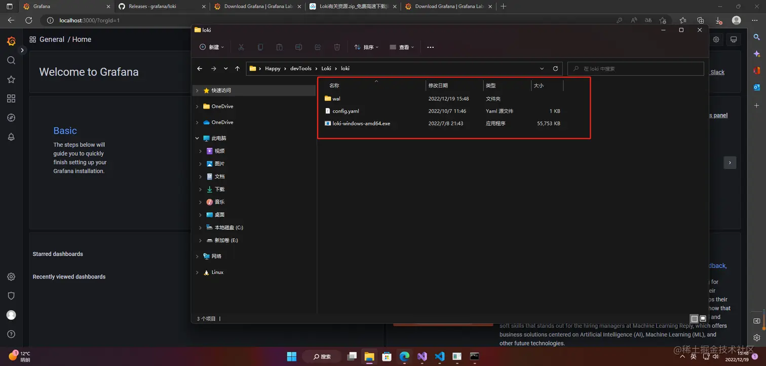Toggle Grafana TV view mode icon
The height and width of the screenshot is (366, 766).
pos(733,39)
